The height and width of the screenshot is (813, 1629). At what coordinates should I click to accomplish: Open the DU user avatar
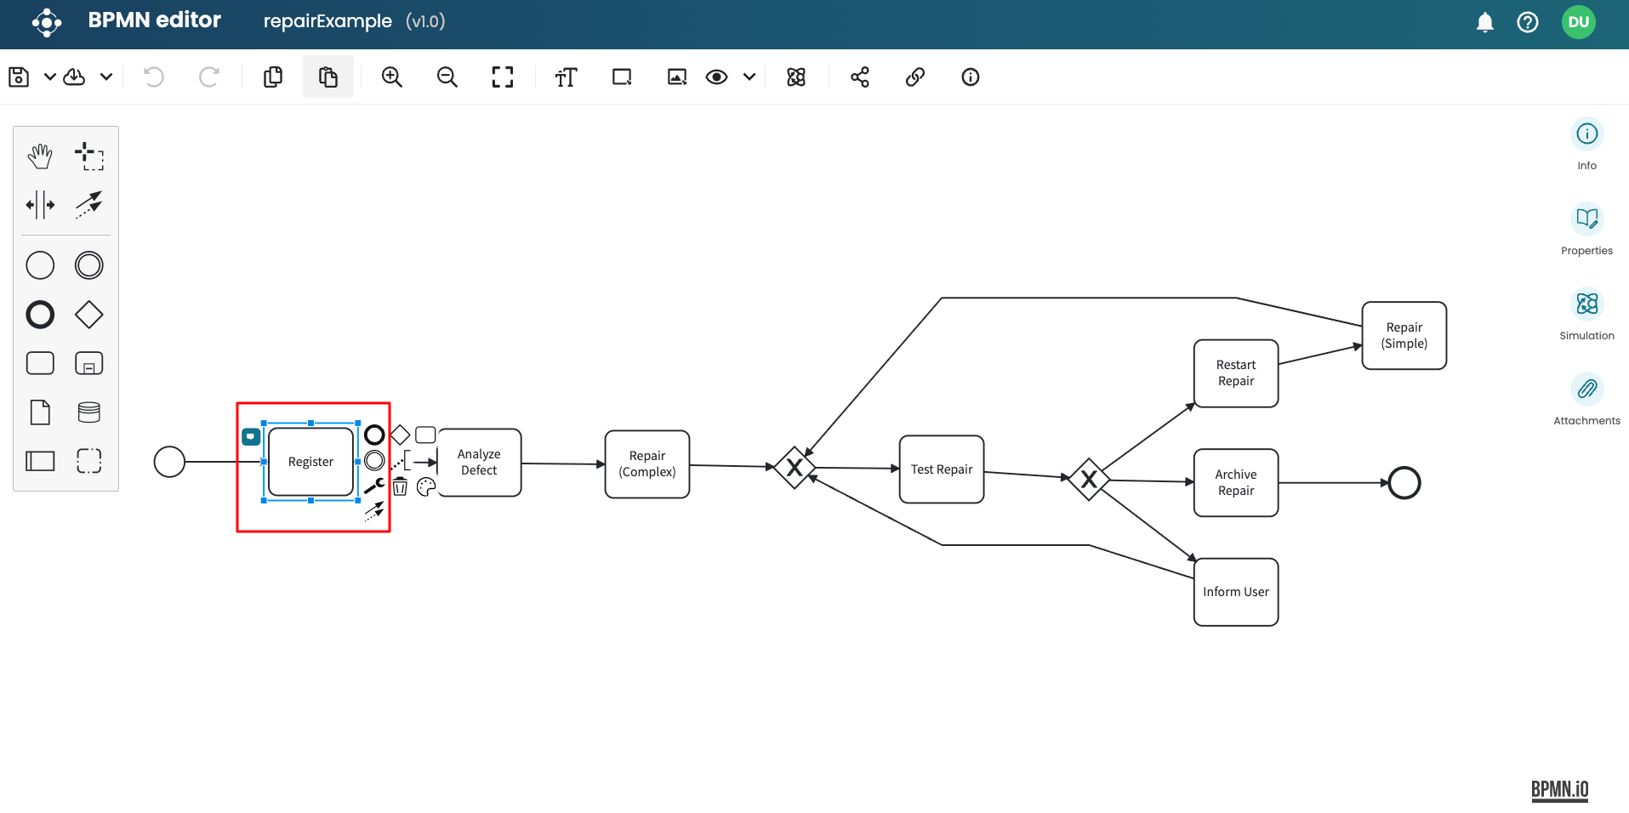point(1578,22)
